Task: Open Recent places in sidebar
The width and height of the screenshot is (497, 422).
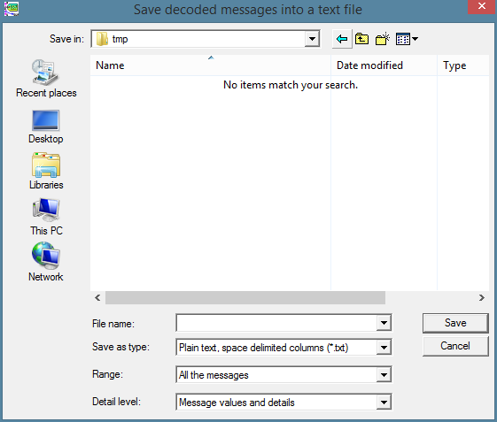Action: 46,79
